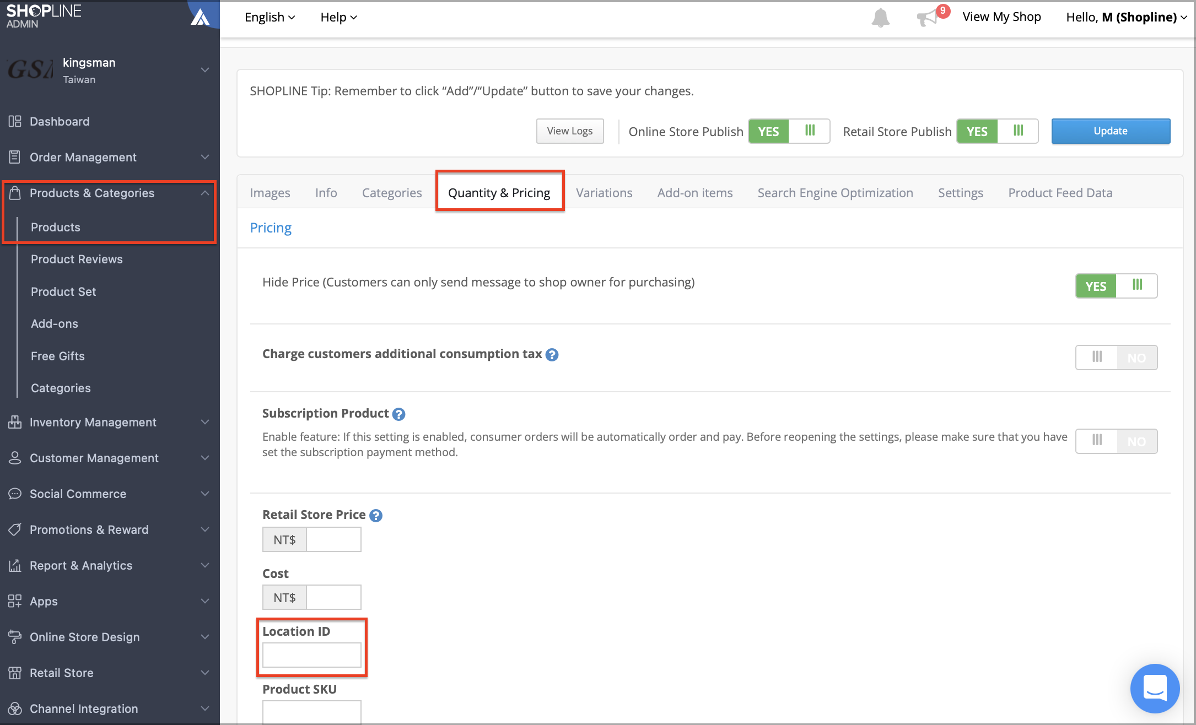
Task: Click the Update button
Action: pyautogui.click(x=1110, y=131)
